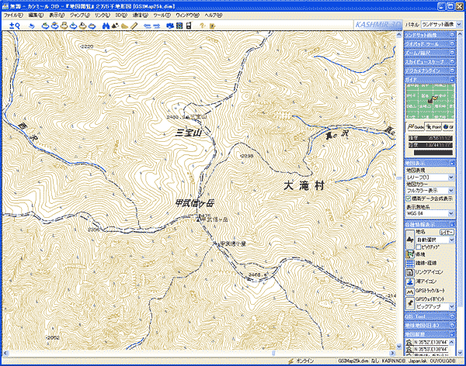The image size is (466, 366).
Task: Switch to the Point tab
Action: click(433, 127)
